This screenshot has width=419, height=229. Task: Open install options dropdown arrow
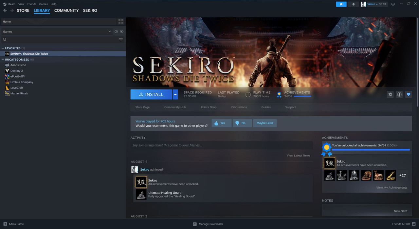coord(175,94)
